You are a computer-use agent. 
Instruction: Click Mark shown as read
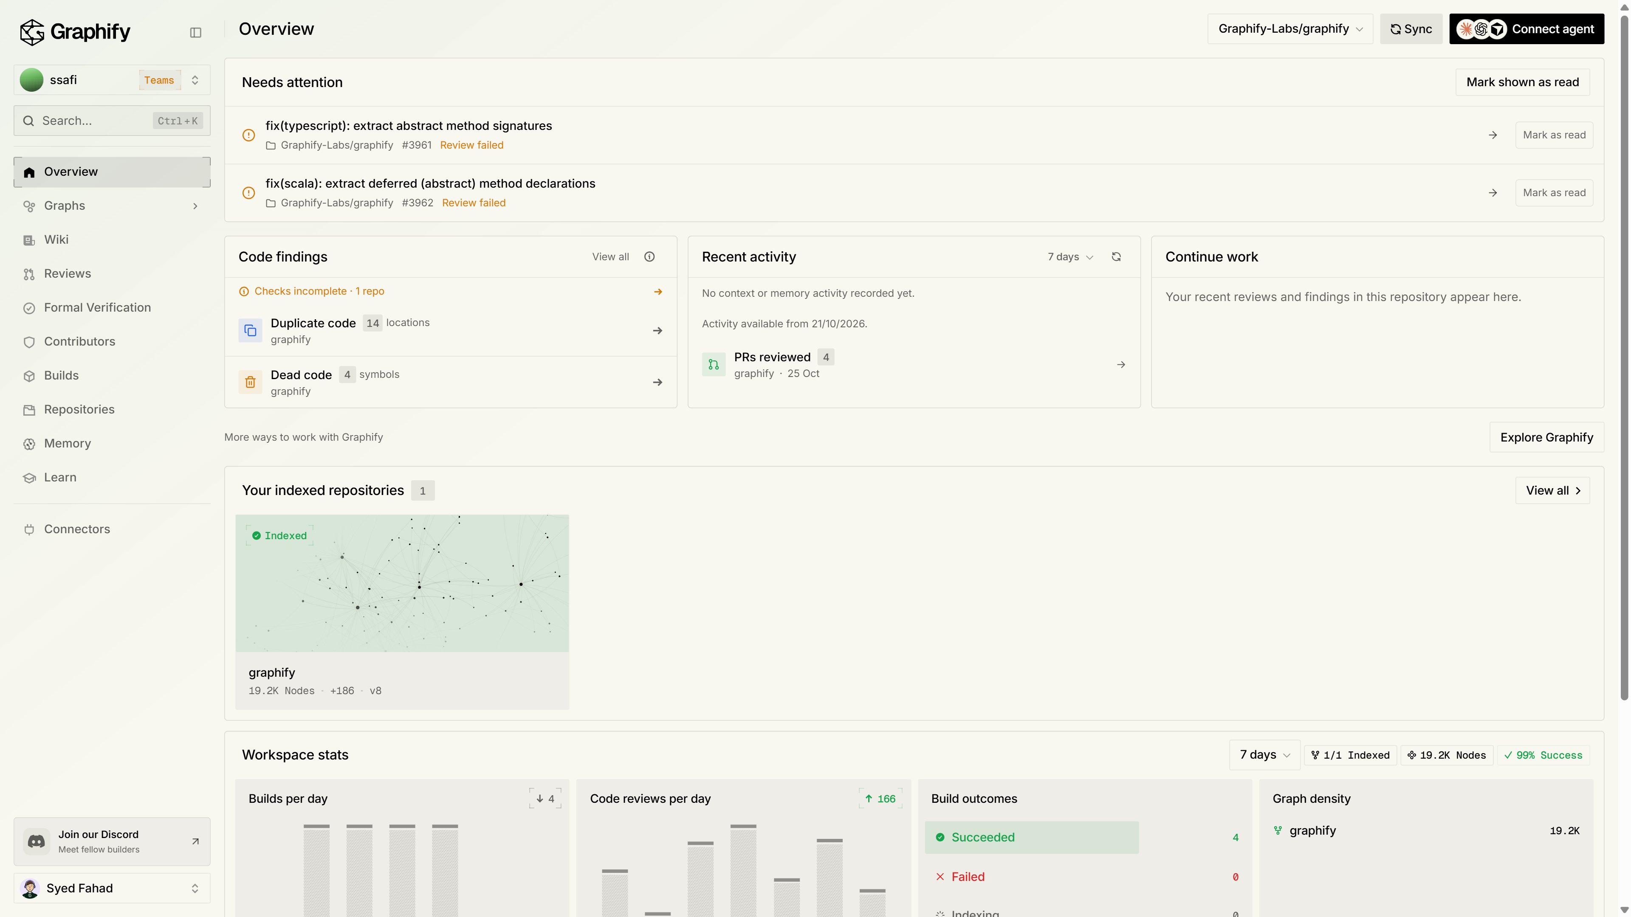coord(1522,82)
